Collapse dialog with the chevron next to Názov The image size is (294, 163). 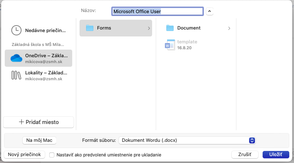[209, 11]
